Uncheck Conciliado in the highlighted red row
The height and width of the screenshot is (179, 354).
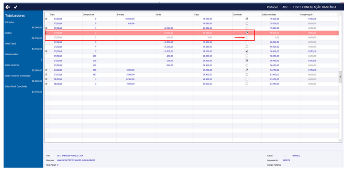247,33
